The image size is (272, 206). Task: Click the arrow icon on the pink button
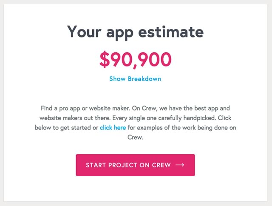(x=180, y=165)
